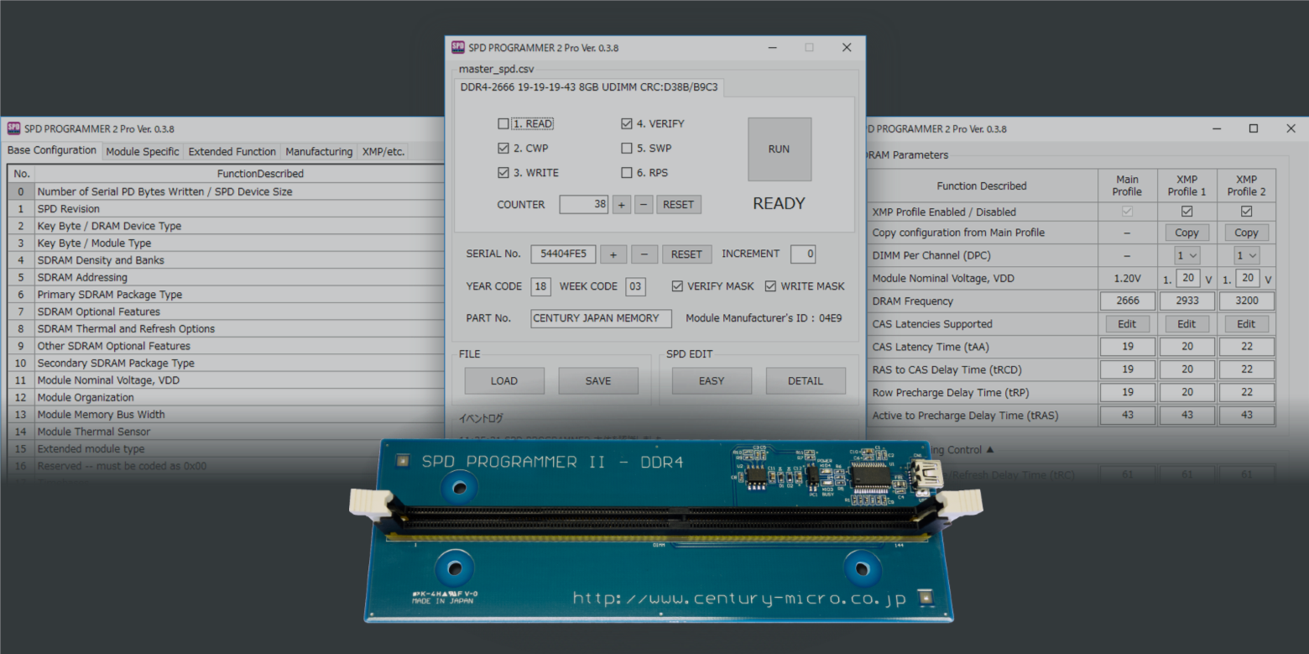Click the PART No. text field
This screenshot has width=1309, height=654.
point(602,318)
